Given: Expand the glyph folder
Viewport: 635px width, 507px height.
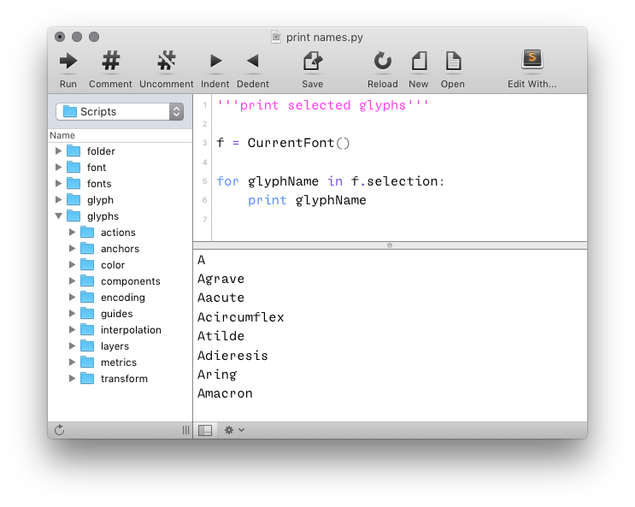Looking at the screenshot, I should pos(58,199).
